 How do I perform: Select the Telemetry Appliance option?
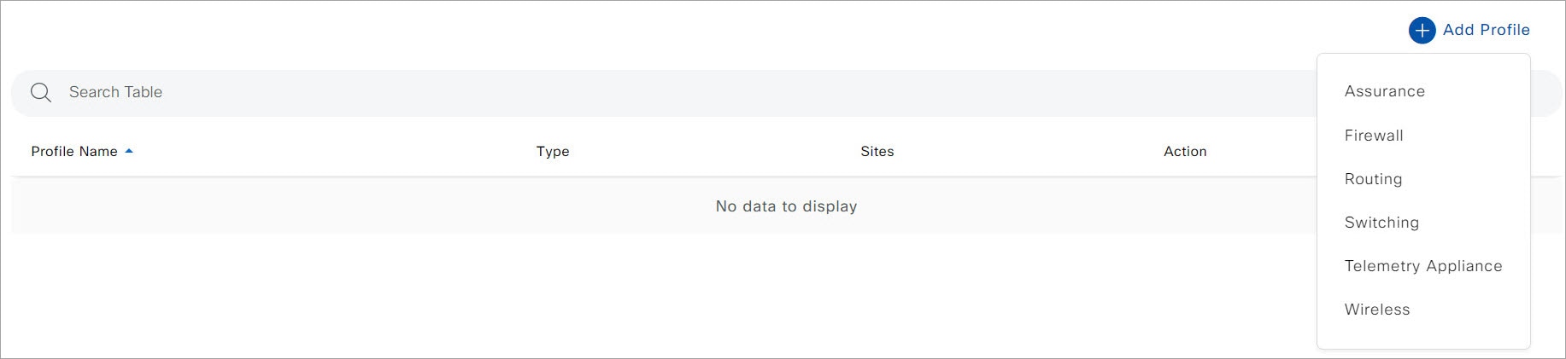tap(1422, 266)
